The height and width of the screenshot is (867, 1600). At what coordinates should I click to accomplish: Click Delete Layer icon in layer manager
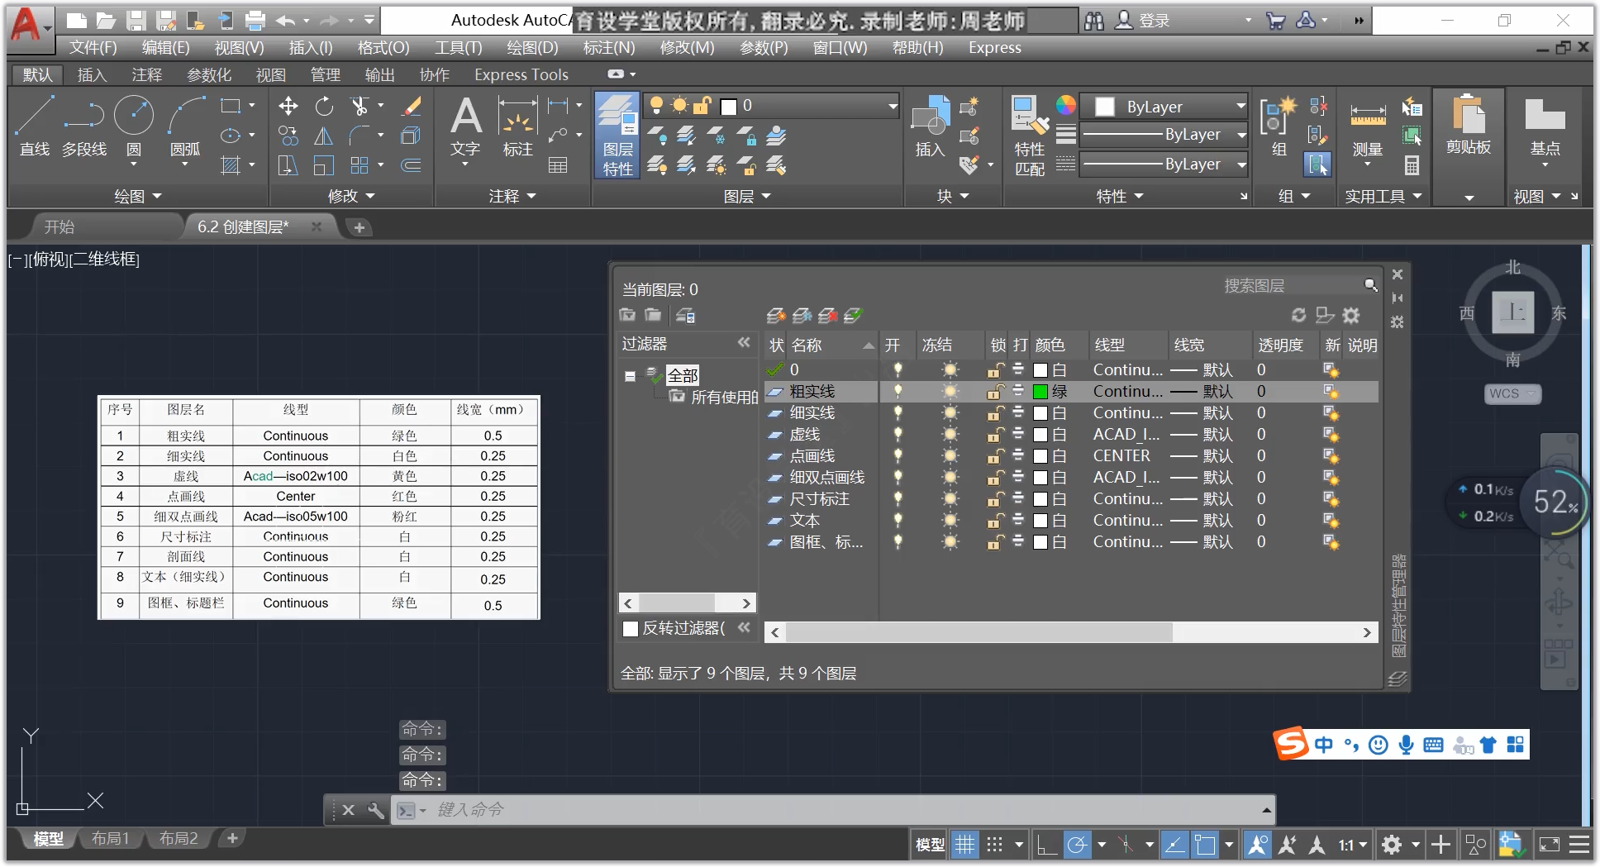[x=827, y=315]
